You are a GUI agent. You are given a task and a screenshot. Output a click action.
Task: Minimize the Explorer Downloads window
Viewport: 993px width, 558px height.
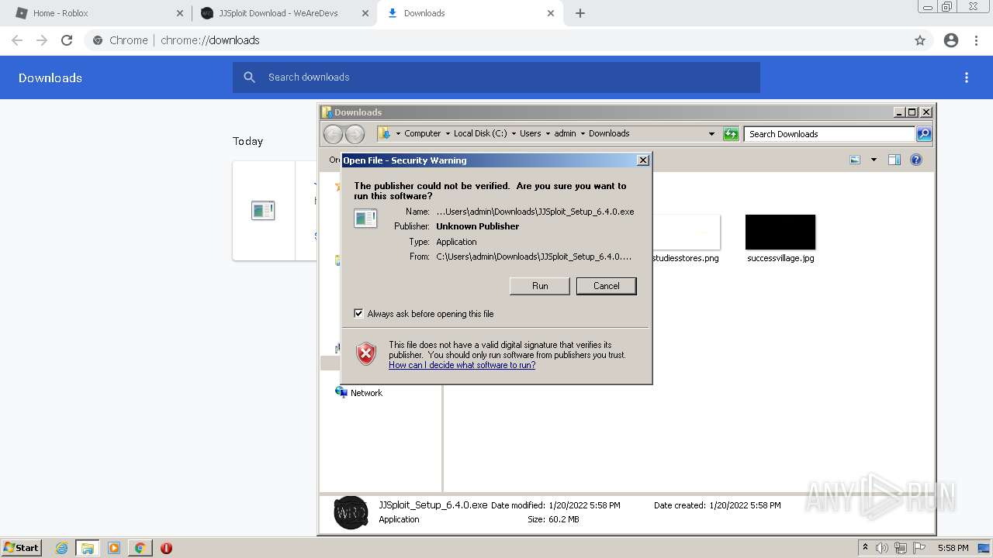(899, 112)
